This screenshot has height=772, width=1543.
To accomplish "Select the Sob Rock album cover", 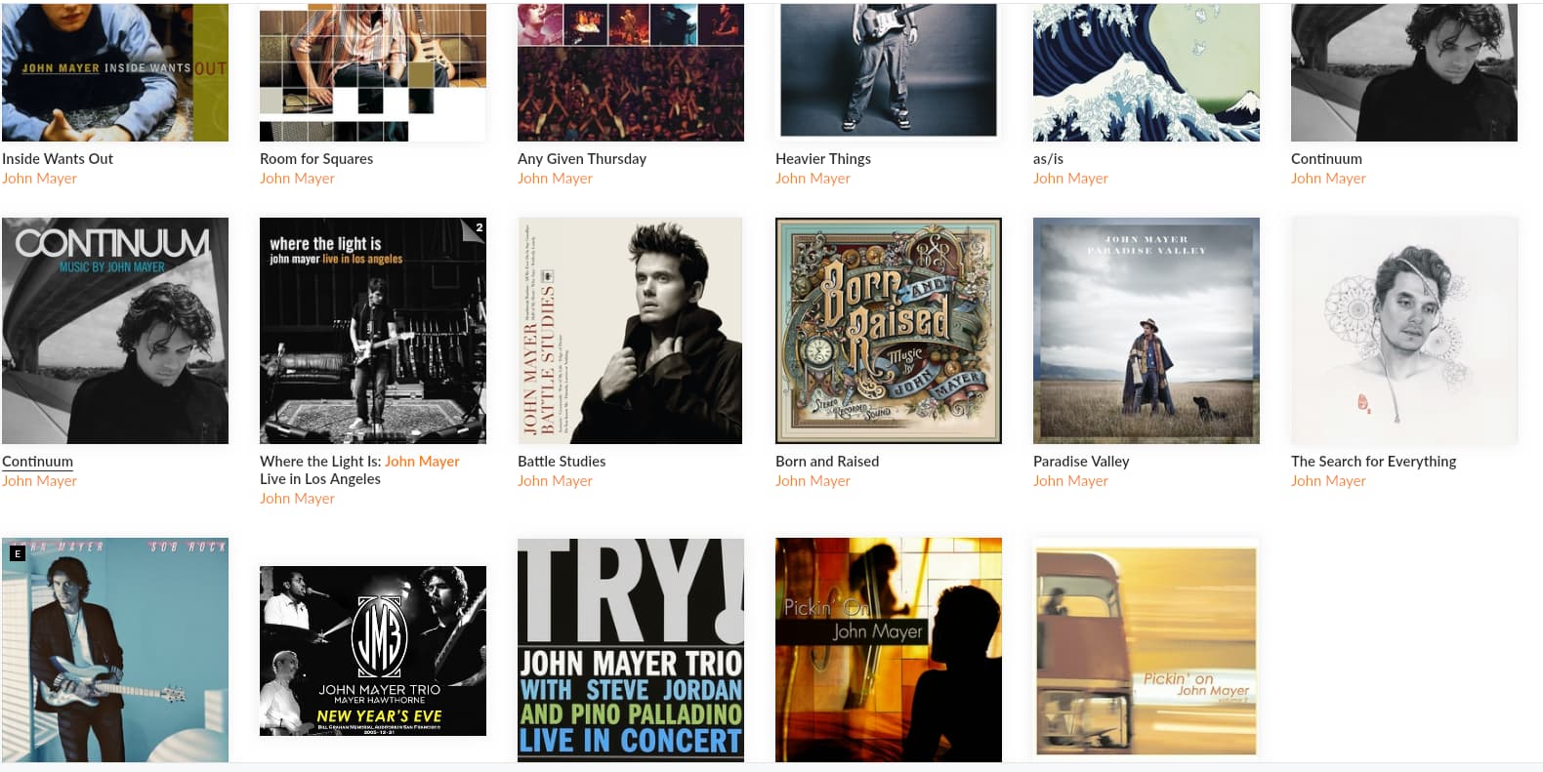I will click(115, 650).
